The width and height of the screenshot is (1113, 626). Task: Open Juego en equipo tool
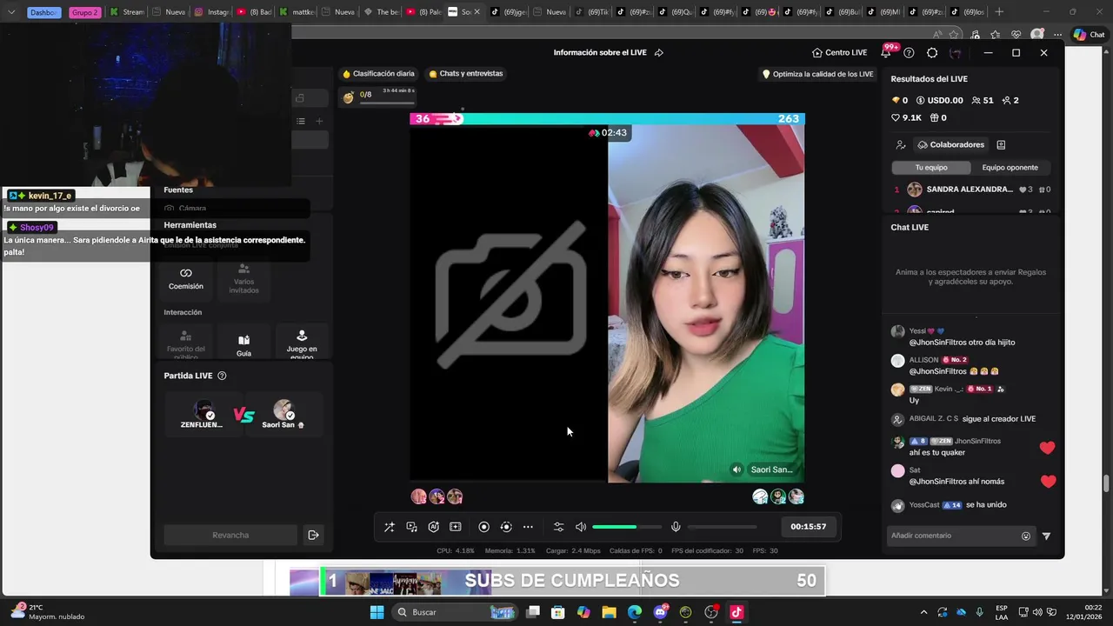click(302, 343)
